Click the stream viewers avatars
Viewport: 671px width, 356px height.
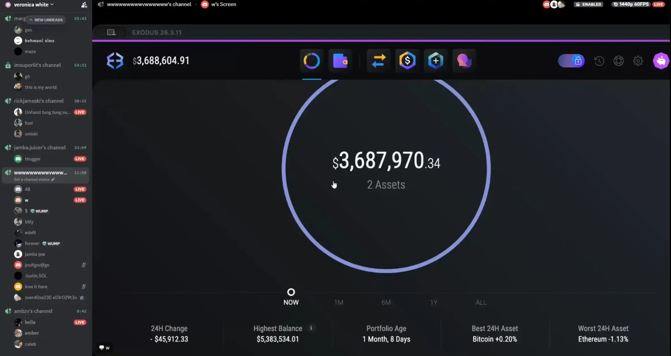click(554, 4)
